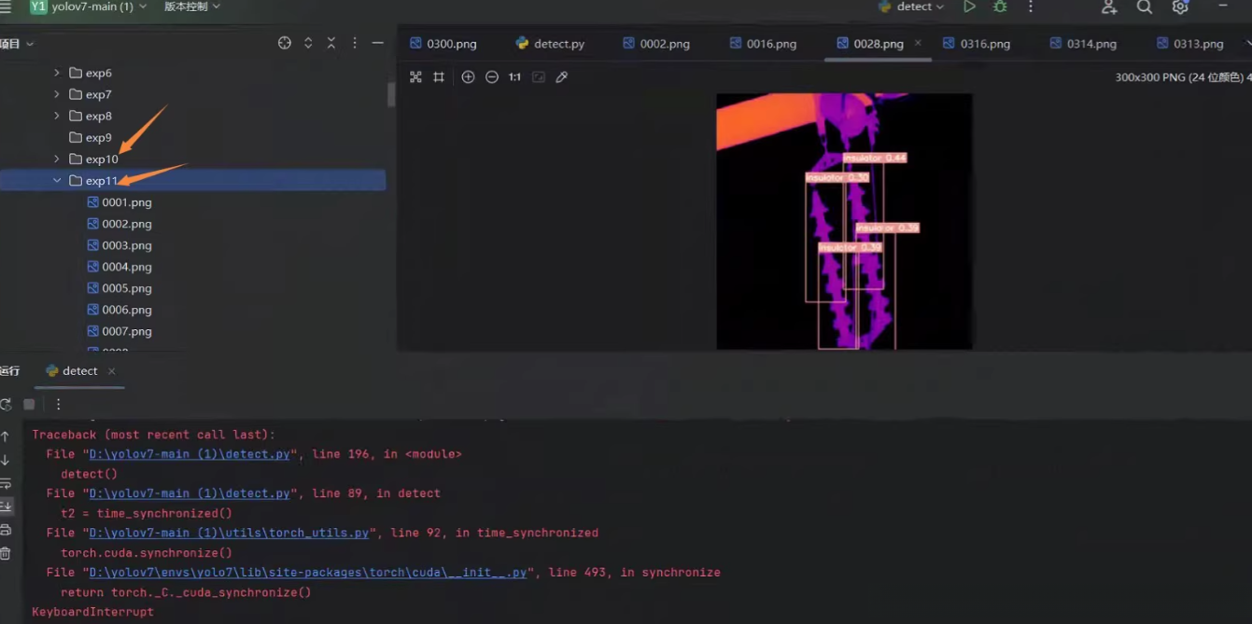The width and height of the screenshot is (1252, 624).
Task: Switch to the 0002.png tab
Action: pos(656,44)
